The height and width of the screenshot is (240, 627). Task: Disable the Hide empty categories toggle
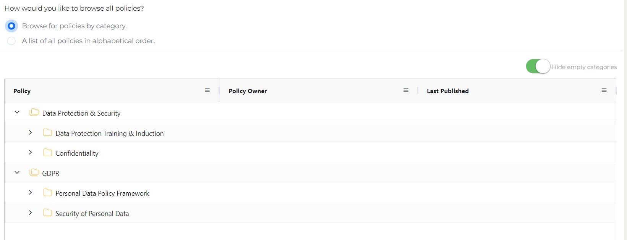click(538, 66)
